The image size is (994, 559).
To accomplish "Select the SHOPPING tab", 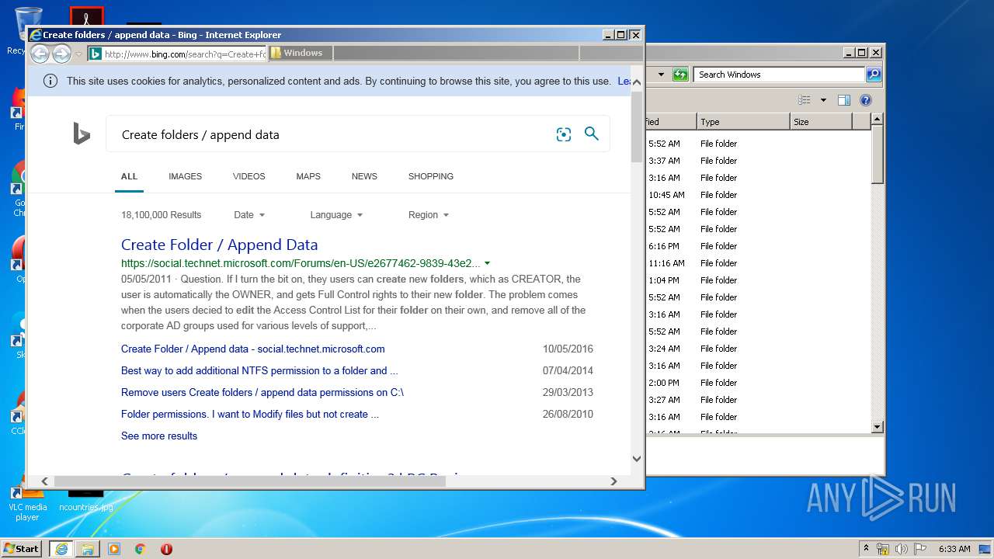I will pos(431,176).
